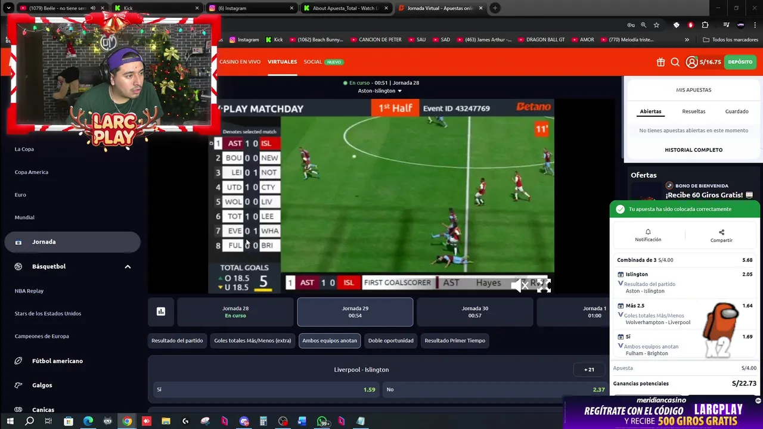Open the Calculator from the taskbar
This screenshot has height=429, width=763.
click(x=263, y=421)
